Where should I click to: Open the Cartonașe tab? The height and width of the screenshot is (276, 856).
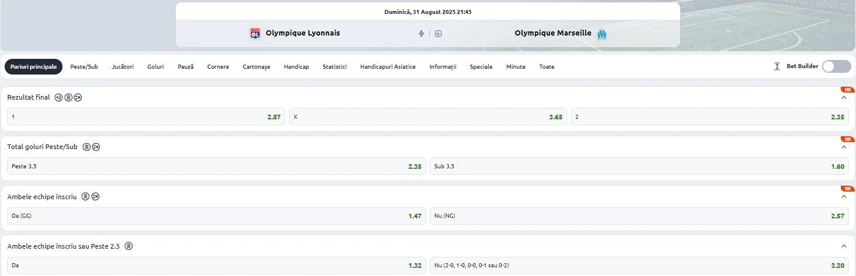[256, 66]
